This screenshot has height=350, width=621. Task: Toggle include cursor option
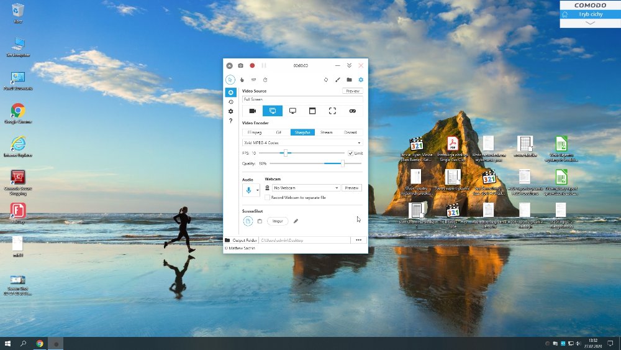coord(230,80)
